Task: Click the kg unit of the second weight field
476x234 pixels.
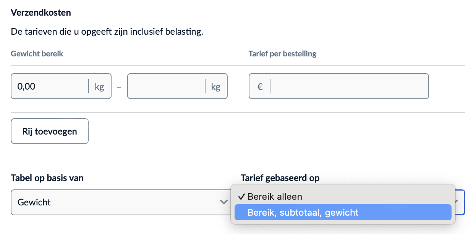Action: pos(215,87)
